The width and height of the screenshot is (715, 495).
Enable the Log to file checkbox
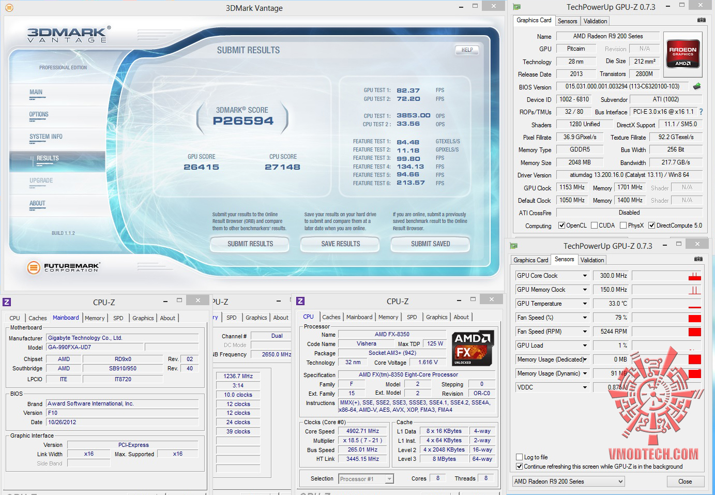coord(520,457)
